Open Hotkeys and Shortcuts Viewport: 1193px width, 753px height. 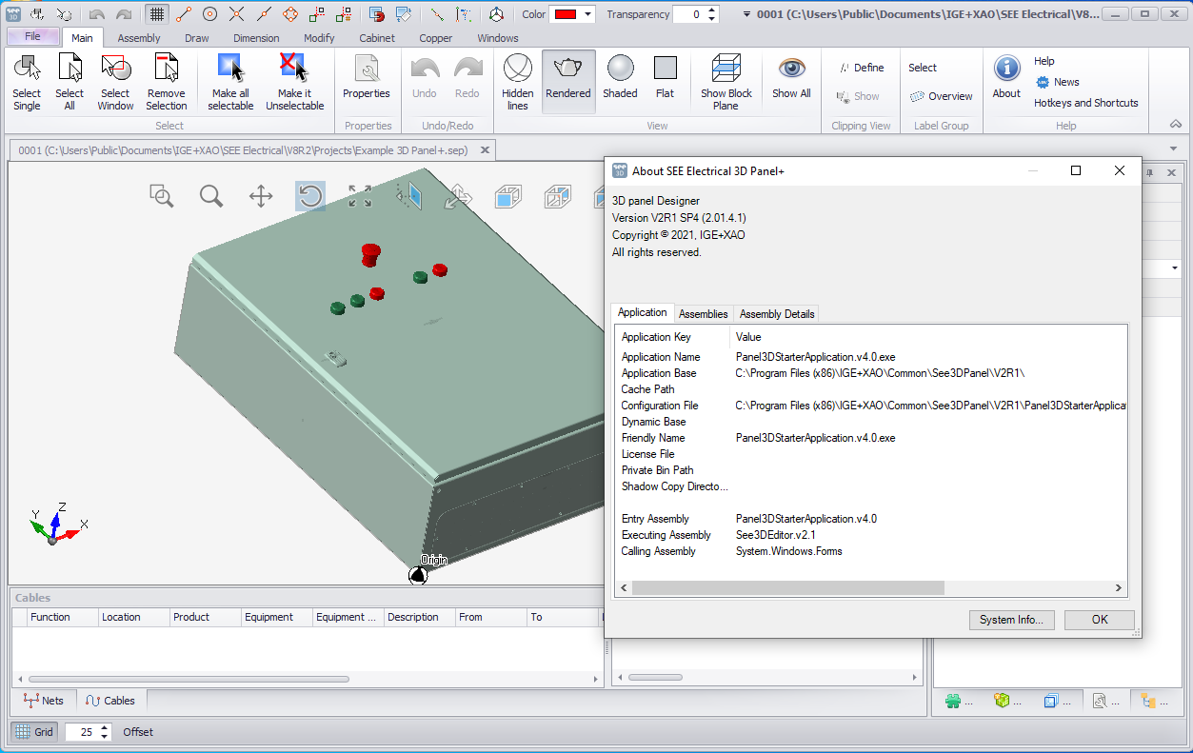tap(1086, 103)
